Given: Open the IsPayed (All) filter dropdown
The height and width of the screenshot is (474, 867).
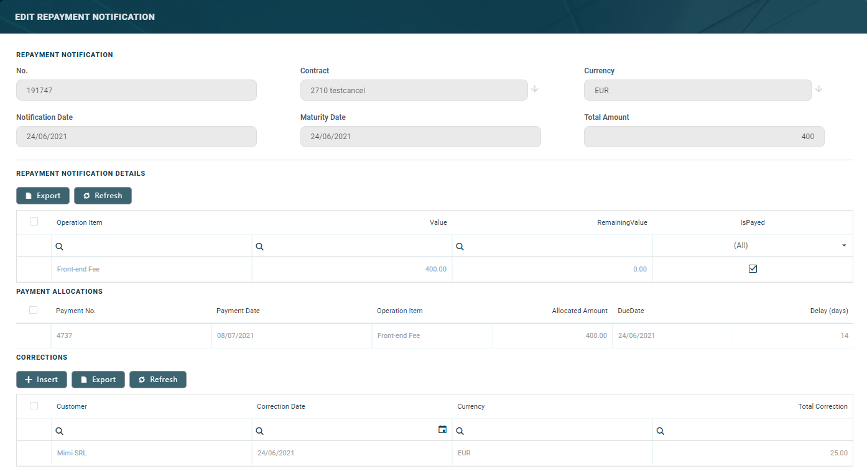Looking at the screenshot, I should [843, 245].
